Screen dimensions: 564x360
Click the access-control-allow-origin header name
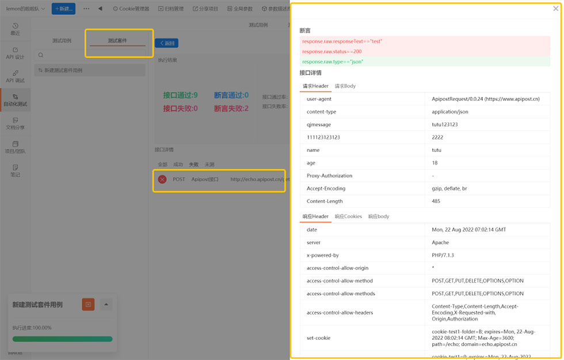click(x=337, y=268)
